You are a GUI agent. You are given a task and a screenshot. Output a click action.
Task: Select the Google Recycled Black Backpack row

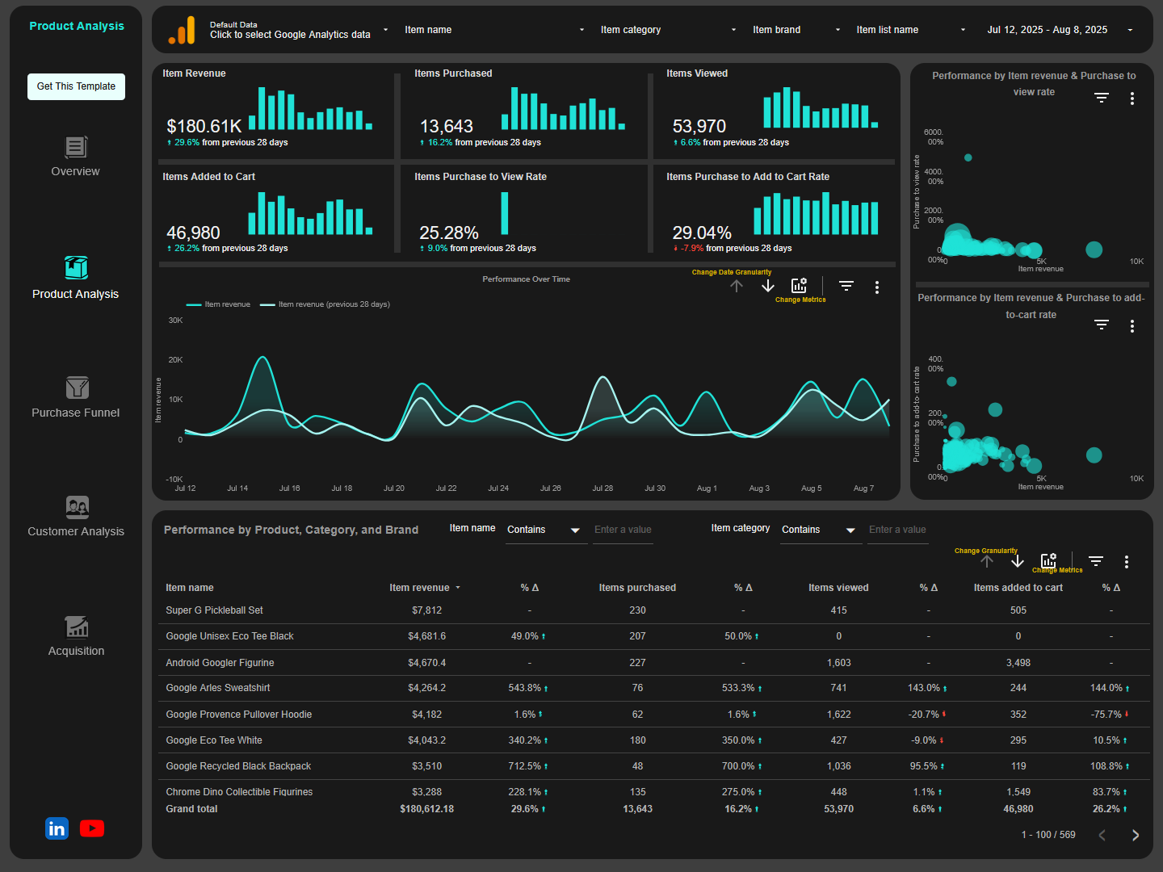click(653, 766)
